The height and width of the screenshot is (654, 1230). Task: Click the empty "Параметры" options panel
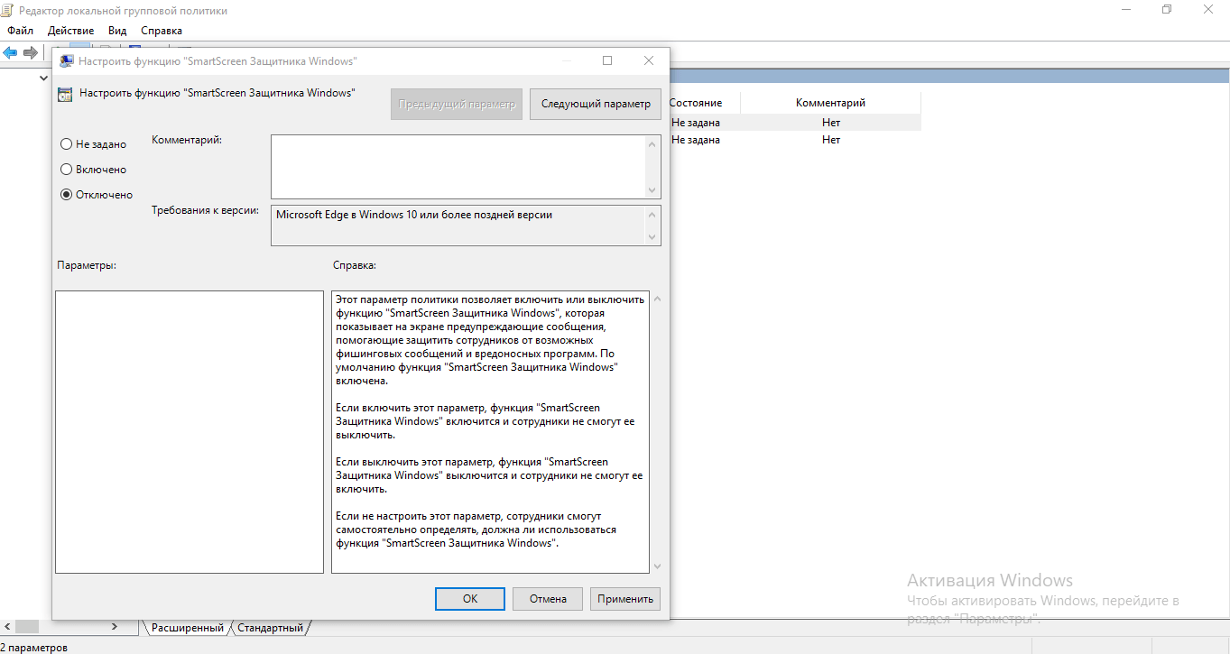click(190, 432)
